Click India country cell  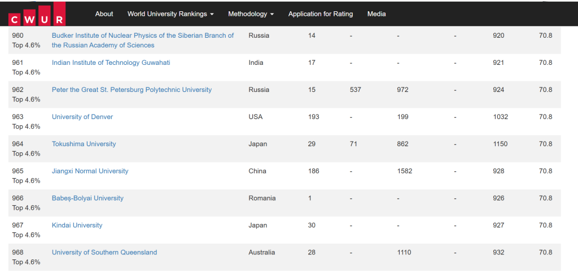pos(256,63)
